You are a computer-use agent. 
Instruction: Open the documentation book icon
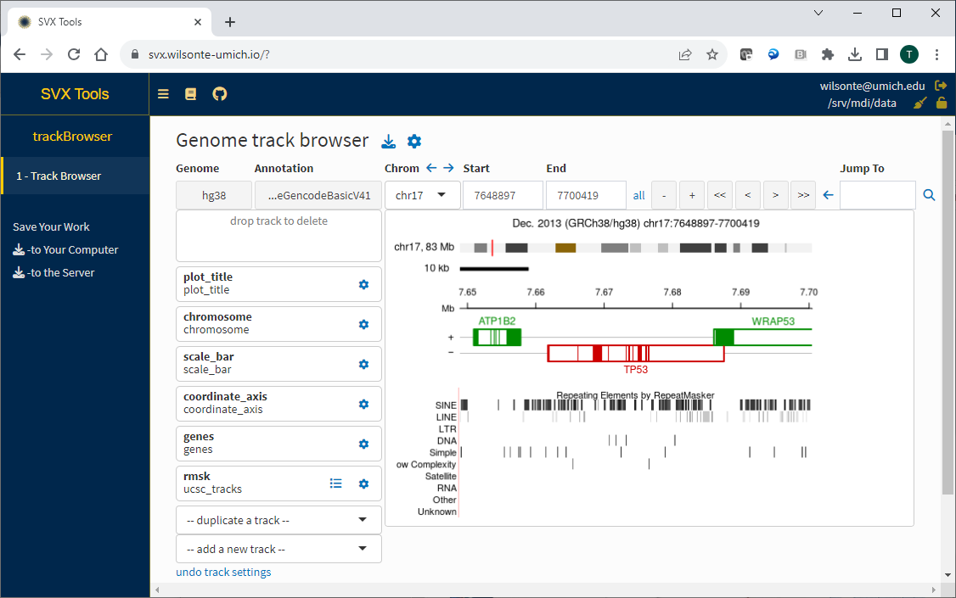click(x=191, y=94)
